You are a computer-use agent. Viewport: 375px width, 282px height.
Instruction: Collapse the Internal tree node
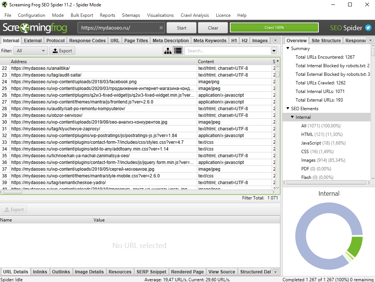pyautogui.click(x=292, y=117)
